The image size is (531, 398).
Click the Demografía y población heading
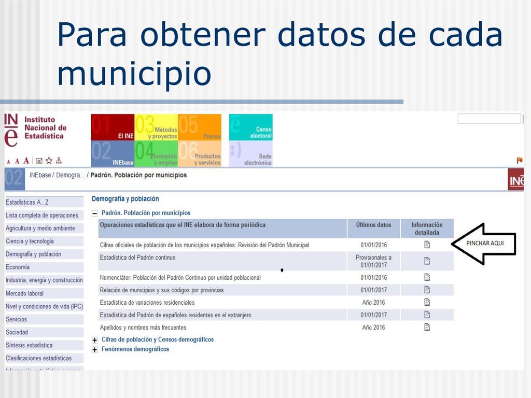(125, 199)
